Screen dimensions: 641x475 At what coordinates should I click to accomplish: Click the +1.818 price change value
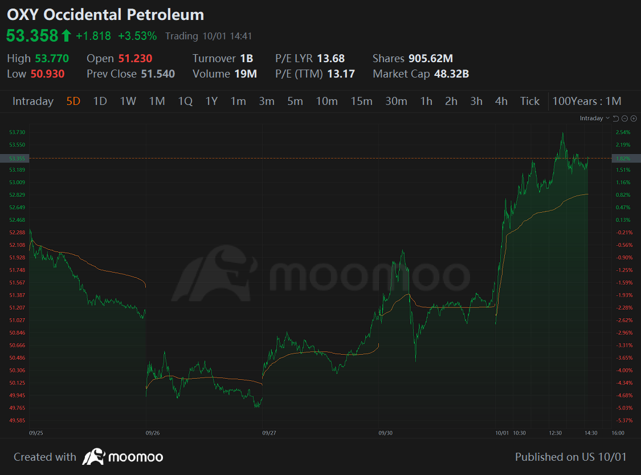[x=93, y=36]
